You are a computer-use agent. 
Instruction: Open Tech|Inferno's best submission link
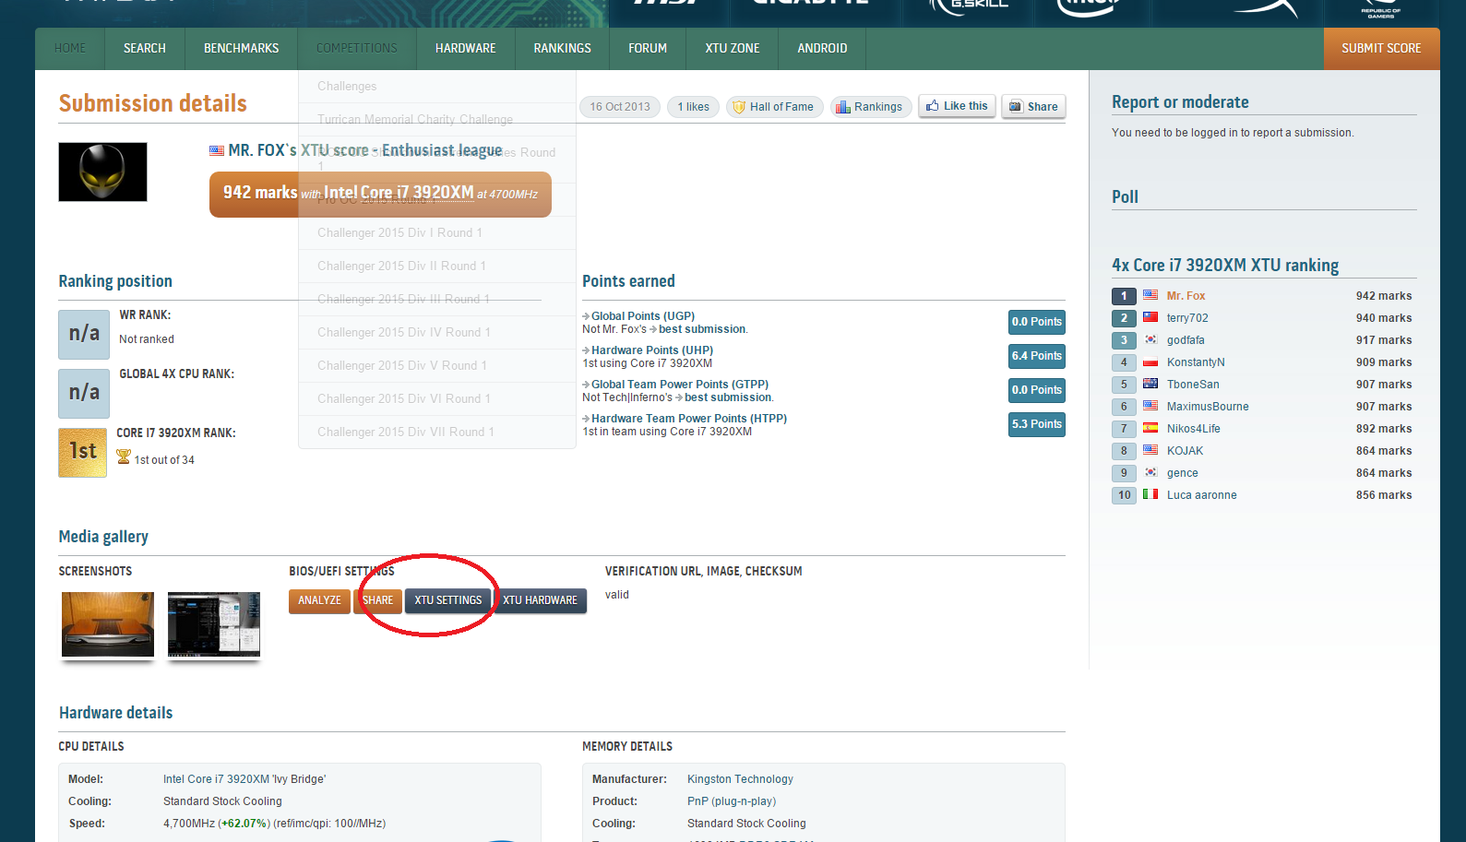(728, 397)
